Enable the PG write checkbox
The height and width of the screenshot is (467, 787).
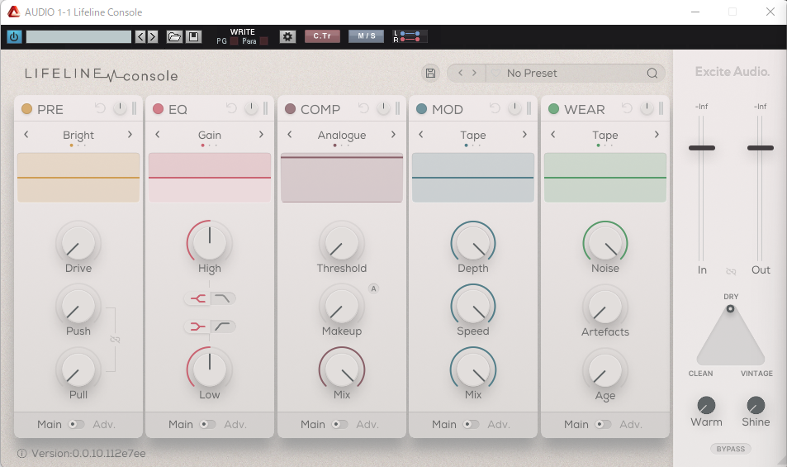click(235, 41)
